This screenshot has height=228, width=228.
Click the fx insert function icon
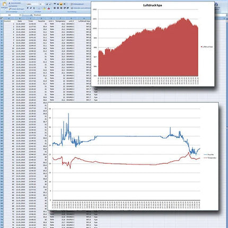[x=31, y=15]
